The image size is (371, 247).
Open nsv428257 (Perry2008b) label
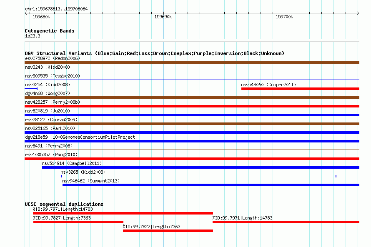(x=53, y=102)
